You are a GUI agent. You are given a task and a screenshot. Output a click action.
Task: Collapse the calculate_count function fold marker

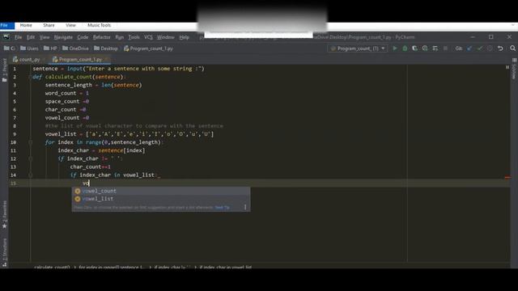click(x=30, y=77)
